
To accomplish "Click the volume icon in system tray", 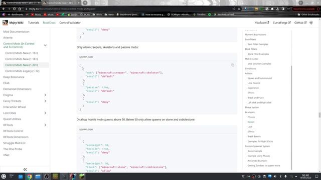I will (275, 176).
